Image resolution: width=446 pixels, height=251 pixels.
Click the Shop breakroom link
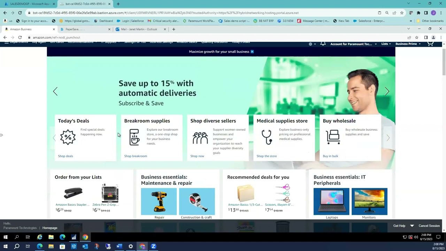click(x=136, y=156)
